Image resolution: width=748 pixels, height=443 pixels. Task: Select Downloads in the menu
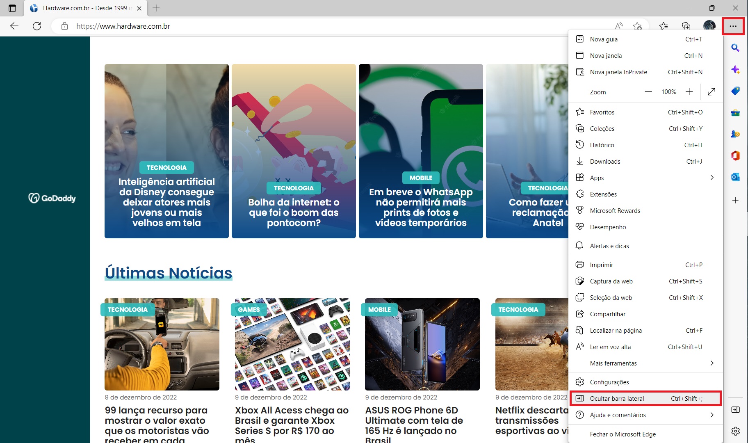click(x=645, y=161)
